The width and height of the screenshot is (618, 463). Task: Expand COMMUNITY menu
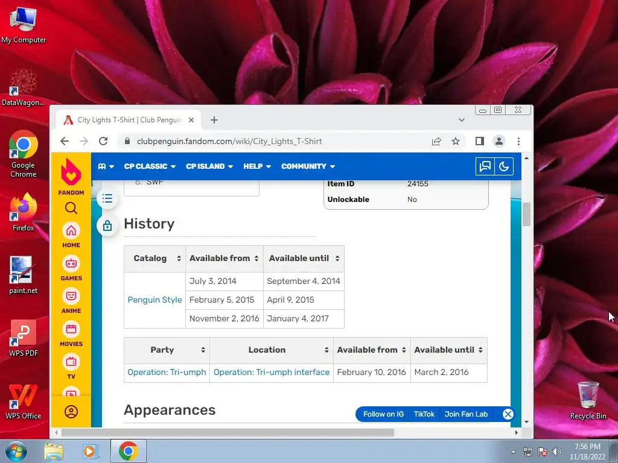[308, 166]
